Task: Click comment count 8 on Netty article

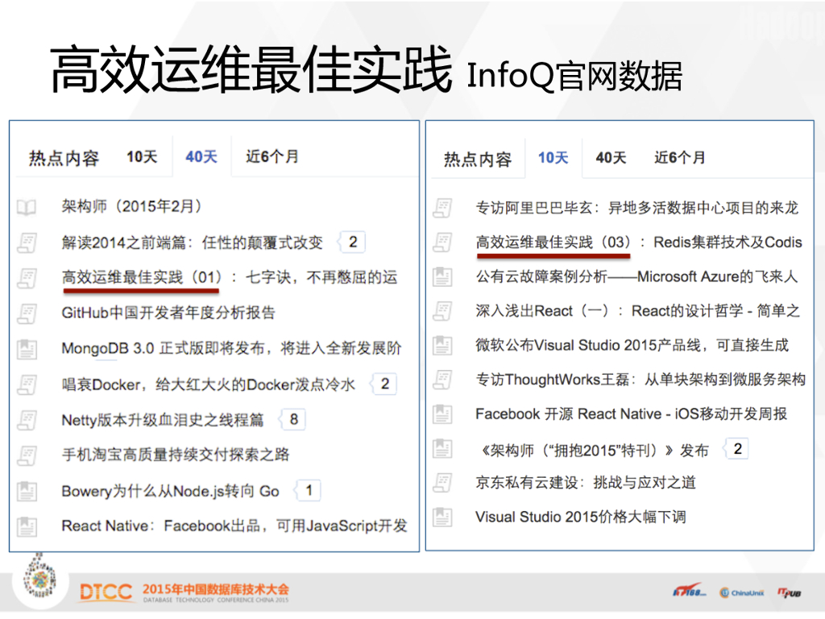Action: click(x=293, y=419)
